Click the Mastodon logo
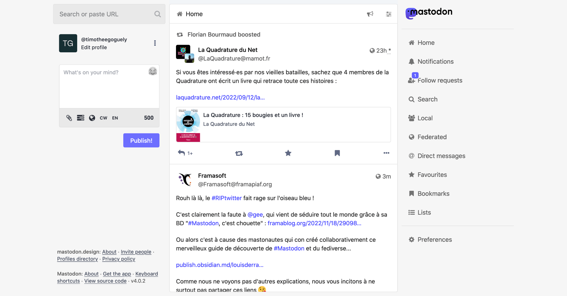This screenshot has height=296, width=567. (x=429, y=13)
